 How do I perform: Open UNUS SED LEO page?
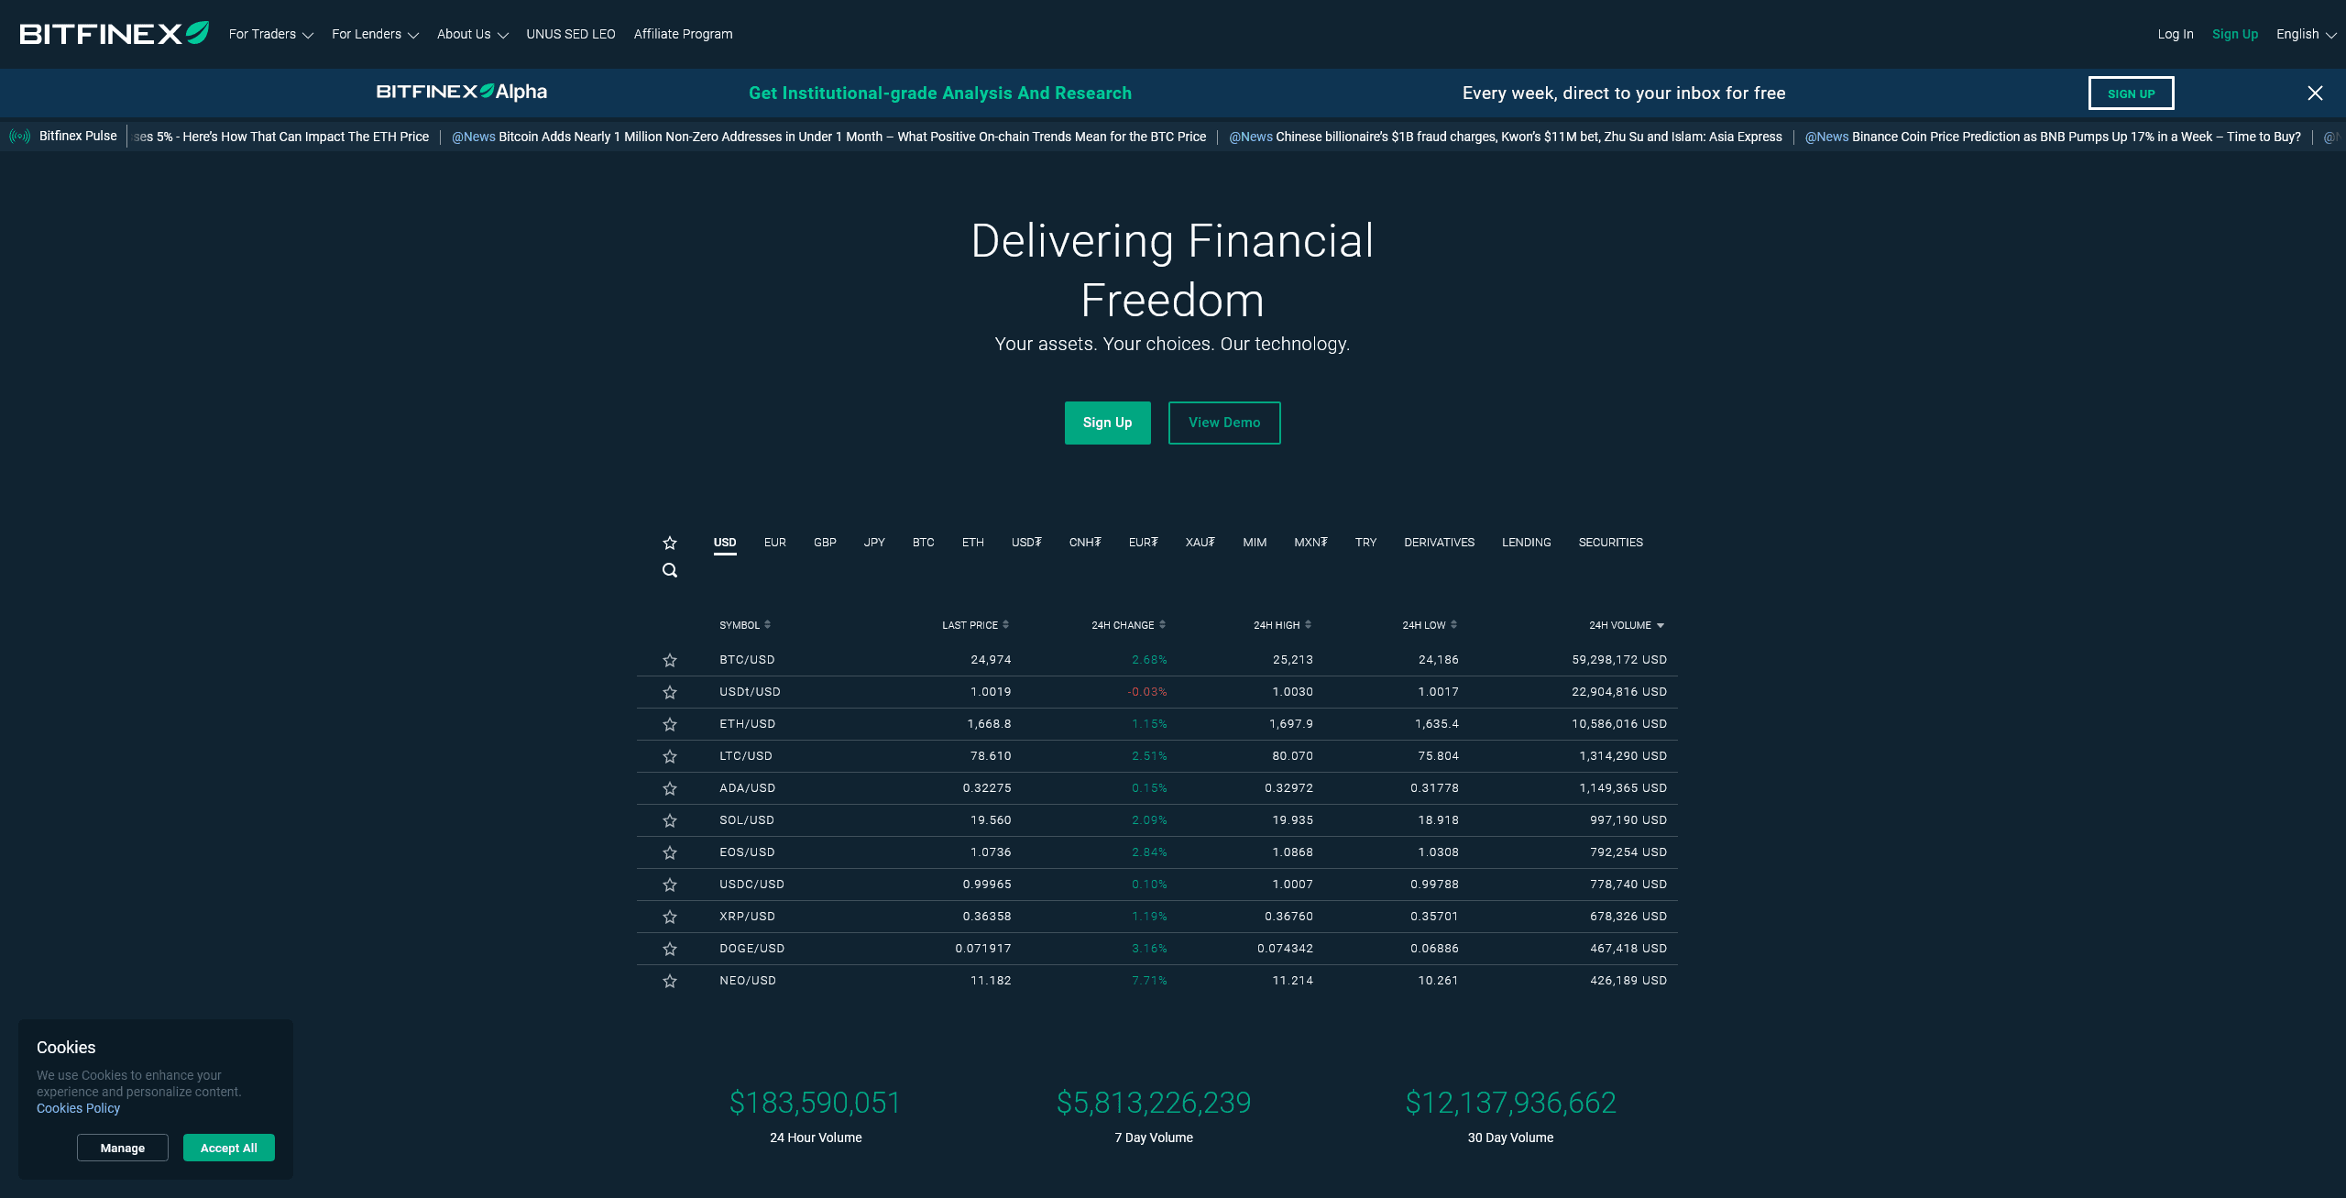(x=571, y=34)
